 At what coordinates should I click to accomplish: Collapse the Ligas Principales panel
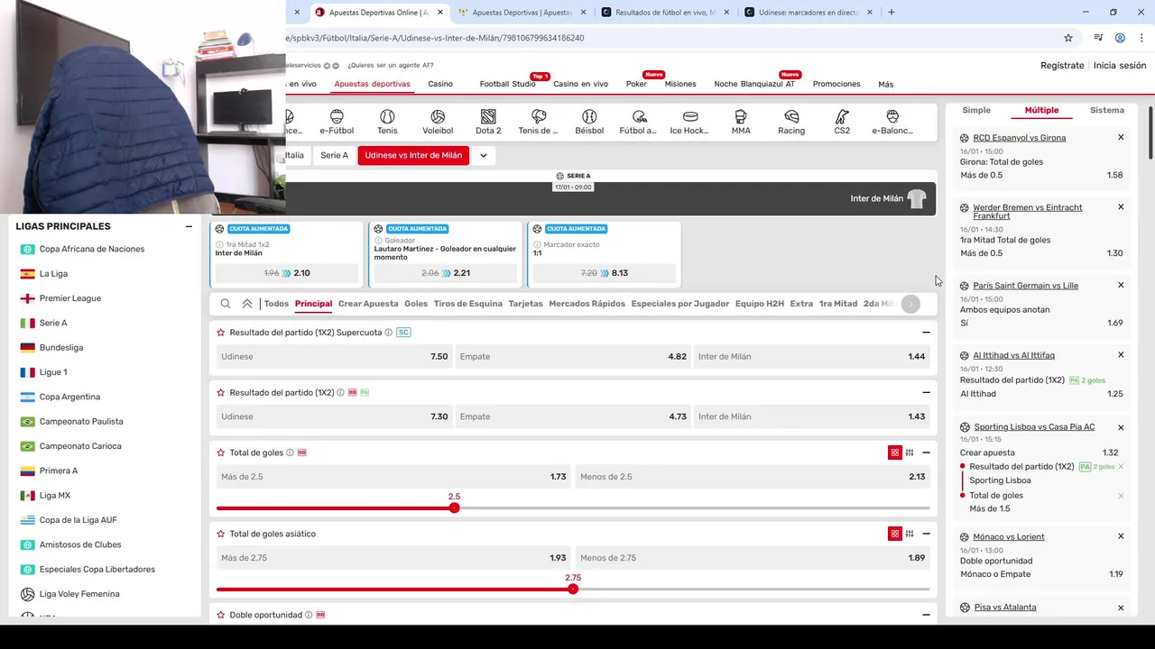pyautogui.click(x=189, y=226)
